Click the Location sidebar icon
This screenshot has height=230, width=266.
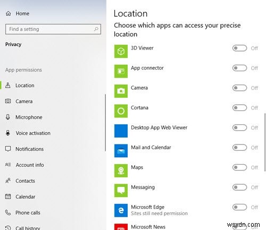[8, 86]
